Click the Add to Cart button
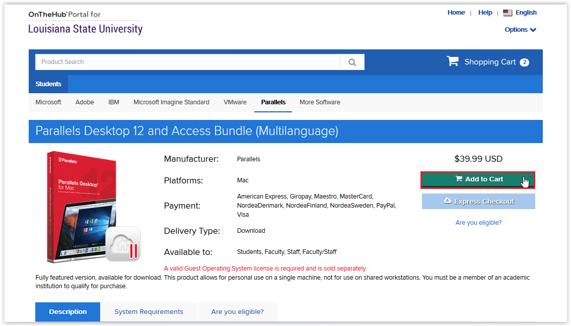 (478, 179)
